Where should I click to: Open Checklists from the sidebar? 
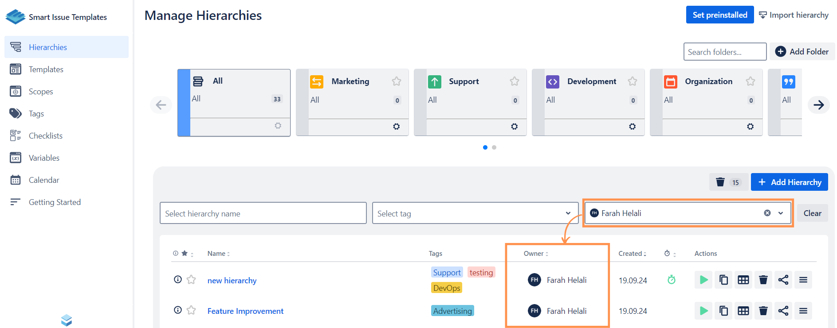click(45, 136)
